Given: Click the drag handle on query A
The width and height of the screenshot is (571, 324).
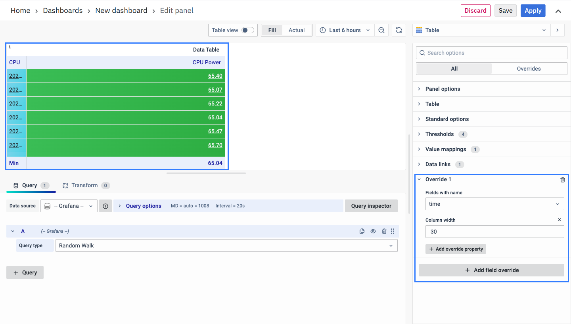Looking at the screenshot, I should coord(393,231).
